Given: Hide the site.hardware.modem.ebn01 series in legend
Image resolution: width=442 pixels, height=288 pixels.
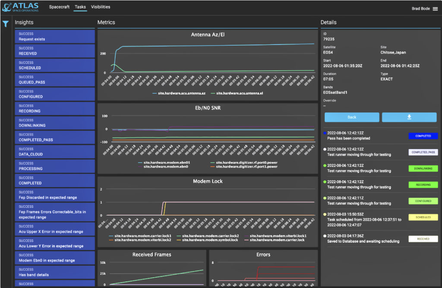Looking at the screenshot, I should pyautogui.click(x=166, y=162).
